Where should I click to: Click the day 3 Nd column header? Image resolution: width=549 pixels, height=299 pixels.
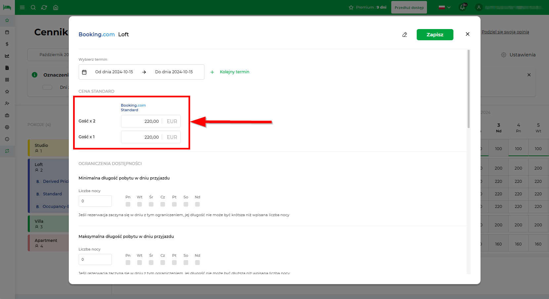click(498, 128)
